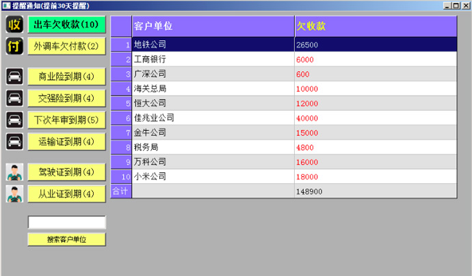Image resolution: width=472 pixels, height=276 pixels.
Task: Click the amount 18000
Action: tap(306, 177)
